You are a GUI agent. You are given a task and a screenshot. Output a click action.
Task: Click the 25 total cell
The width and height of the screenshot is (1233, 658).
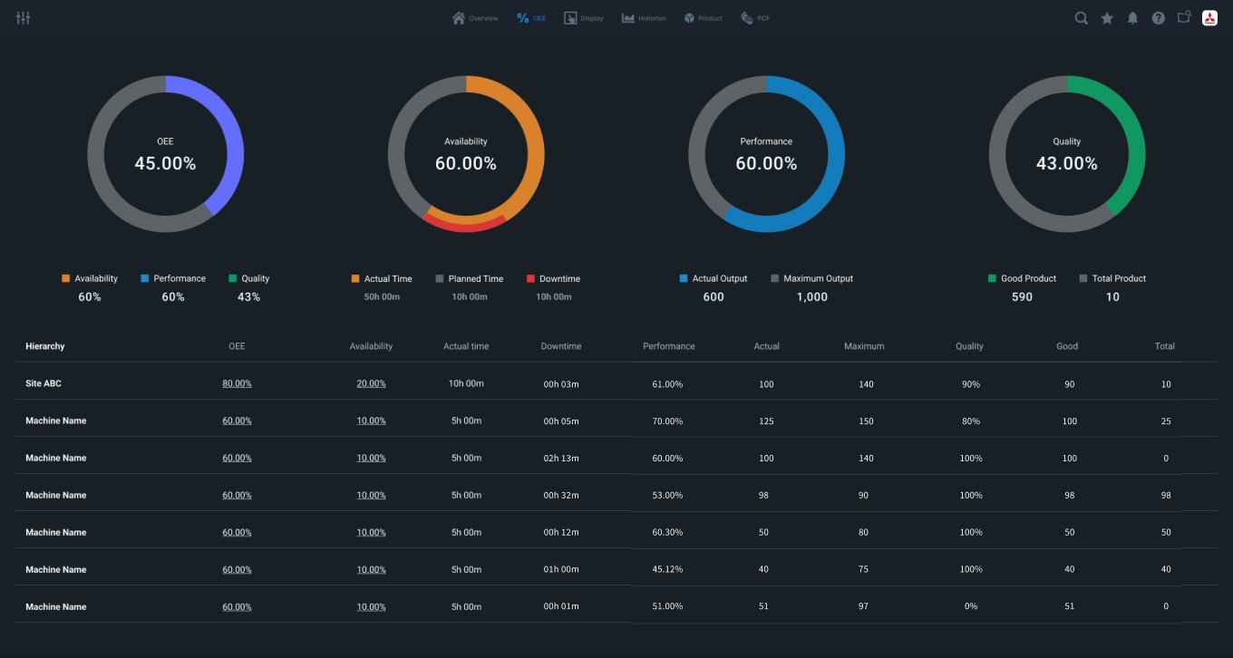tap(1166, 421)
